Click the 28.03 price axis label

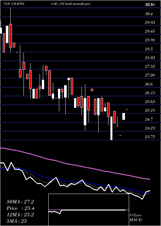[150, 58]
